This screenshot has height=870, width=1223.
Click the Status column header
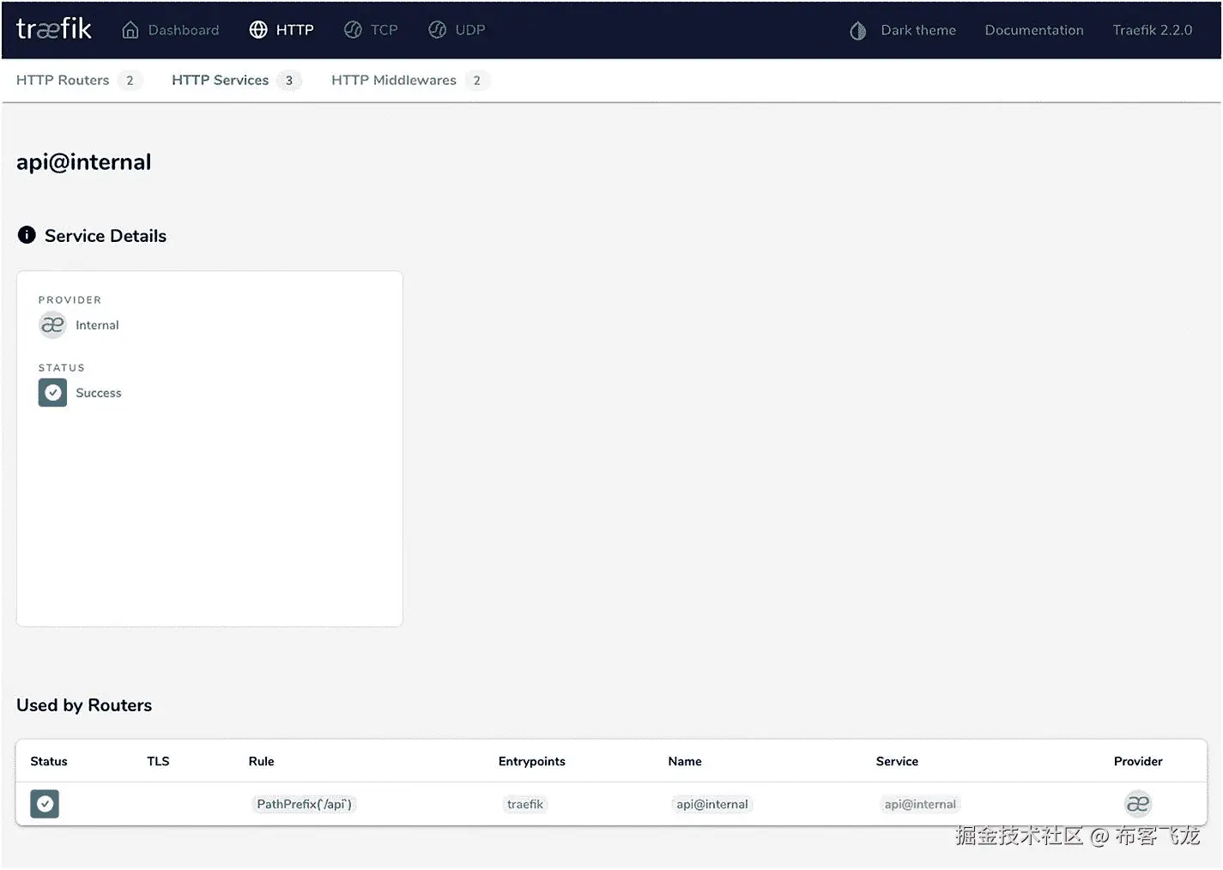[49, 761]
